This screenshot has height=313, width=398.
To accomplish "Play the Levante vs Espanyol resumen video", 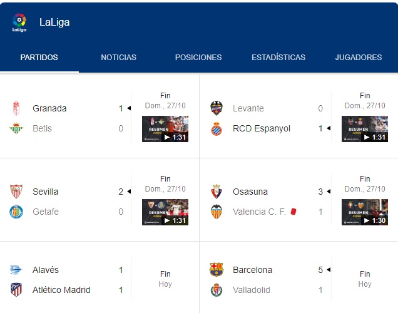I will (365, 129).
